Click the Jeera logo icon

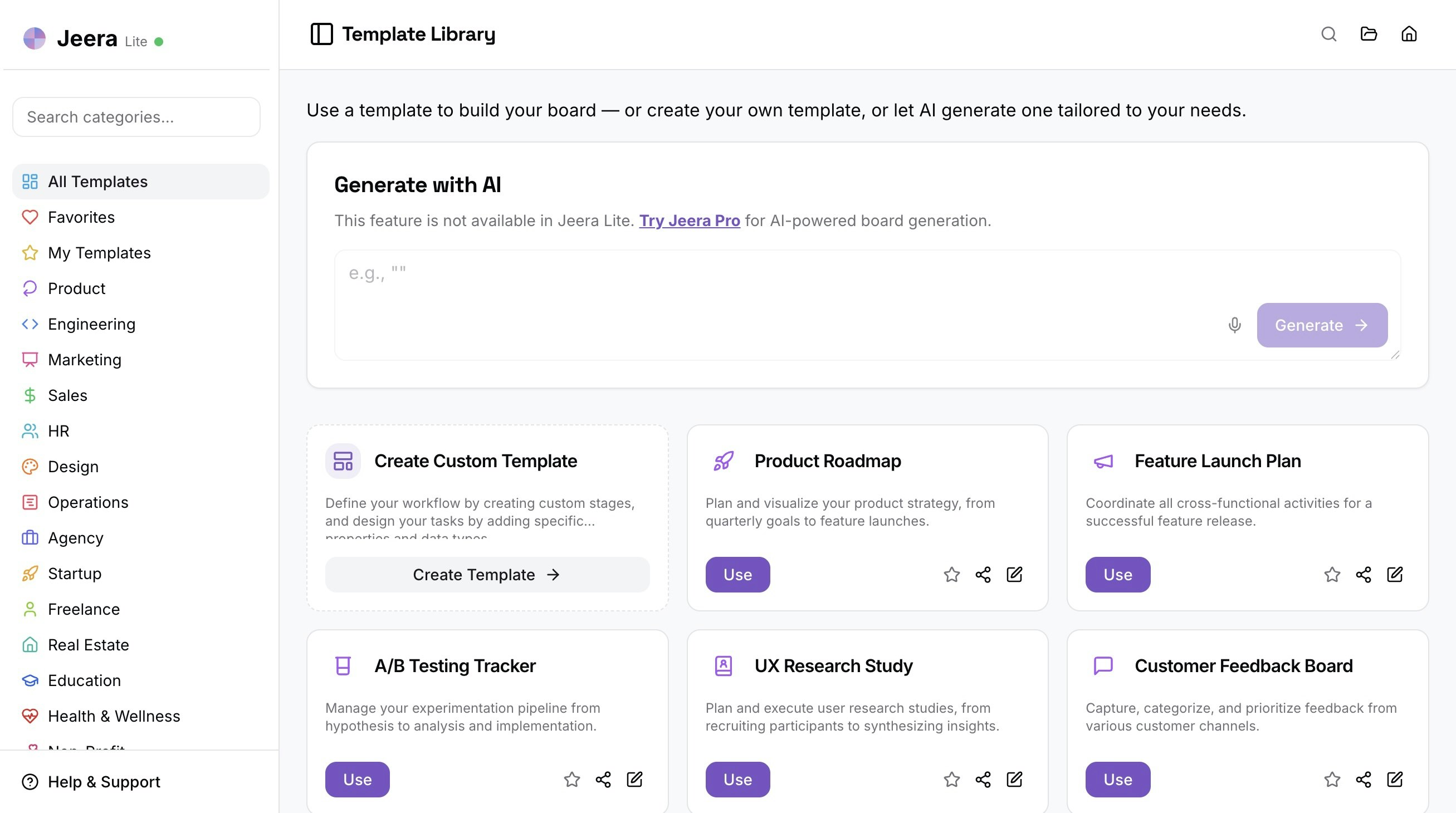coord(35,38)
